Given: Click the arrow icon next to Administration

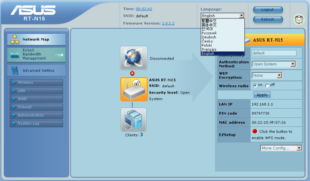Looking at the screenshot, I should (14, 115).
